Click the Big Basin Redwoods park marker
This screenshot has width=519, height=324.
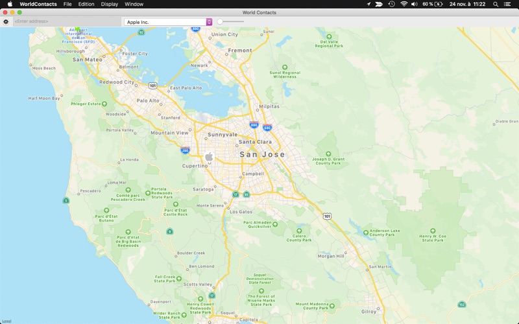pyautogui.click(x=128, y=232)
